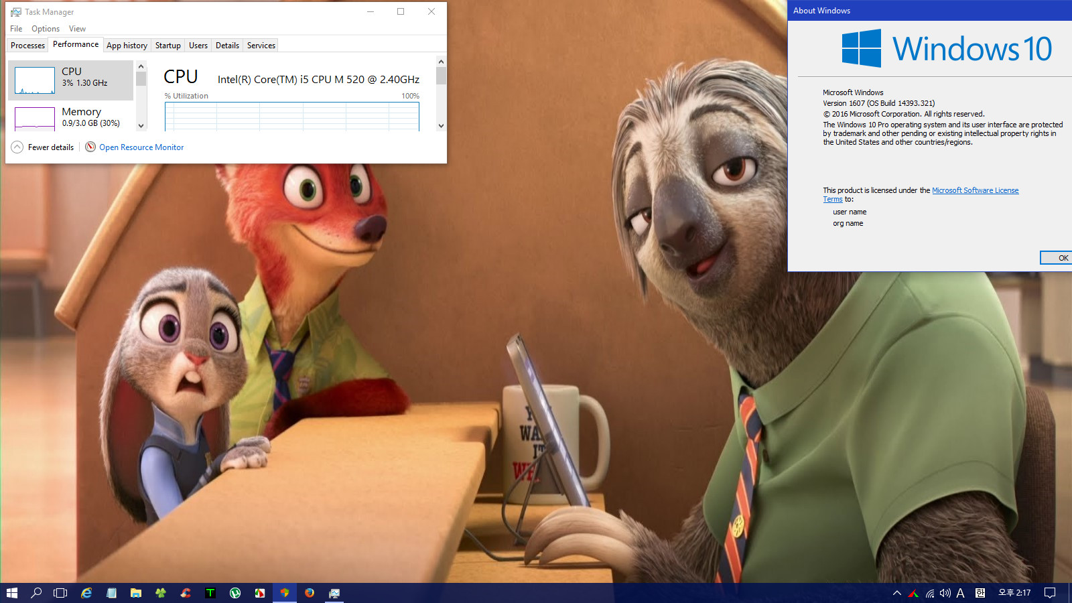Click 'user name' in About Windows

850,212
